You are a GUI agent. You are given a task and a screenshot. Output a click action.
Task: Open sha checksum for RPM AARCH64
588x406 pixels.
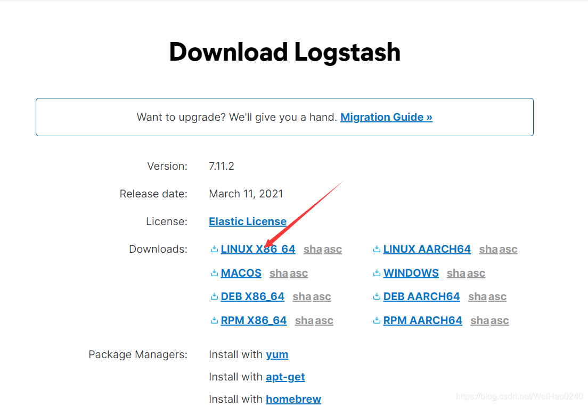[x=480, y=320]
